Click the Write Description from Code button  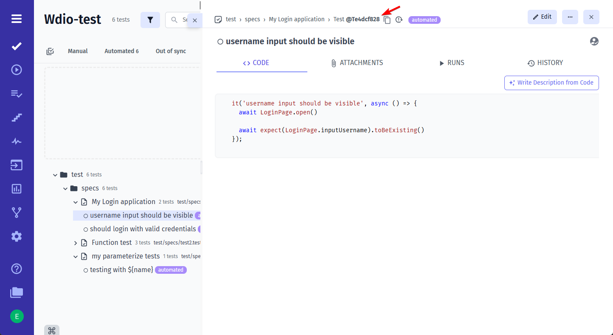pyautogui.click(x=551, y=82)
